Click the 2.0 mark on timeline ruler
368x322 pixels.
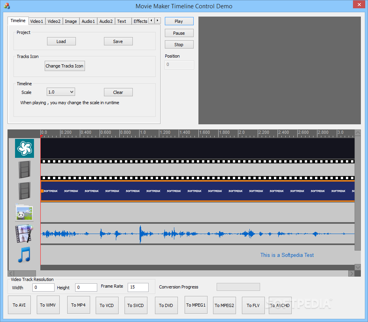pos(242,132)
